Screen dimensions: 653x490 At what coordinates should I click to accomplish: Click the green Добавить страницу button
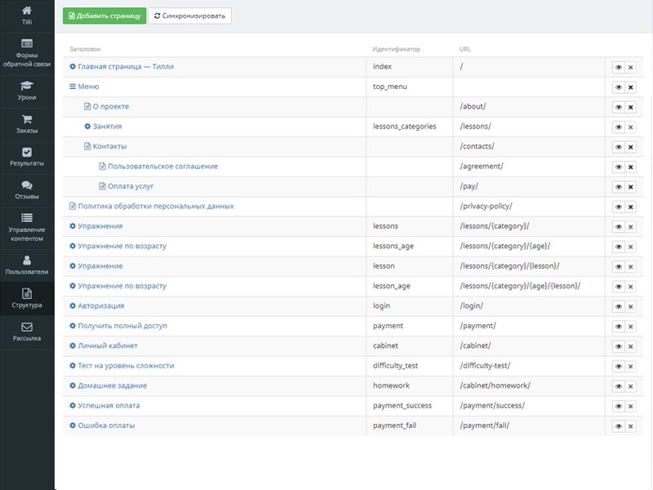click(104, 16)
